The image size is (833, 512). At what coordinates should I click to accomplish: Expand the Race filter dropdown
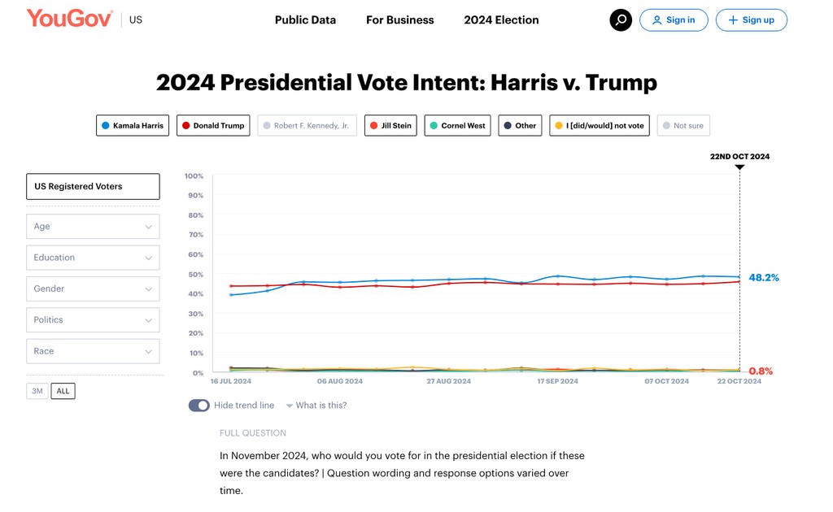click(x=93, y=351)
